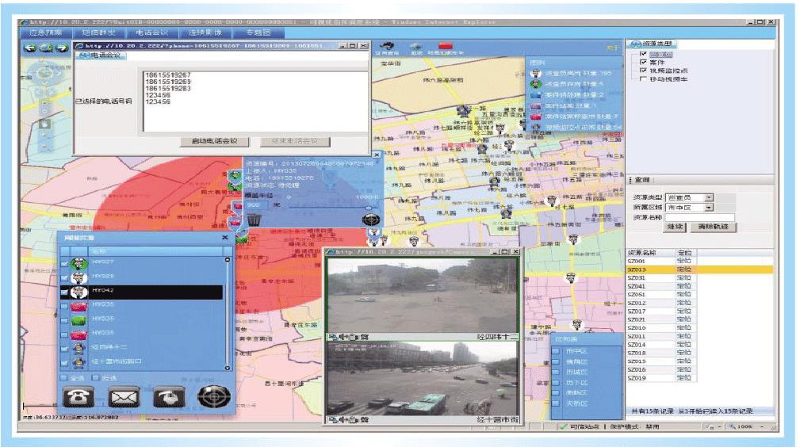Click the 清除轨迹 button
800x447 pixels.
[714, 227]
